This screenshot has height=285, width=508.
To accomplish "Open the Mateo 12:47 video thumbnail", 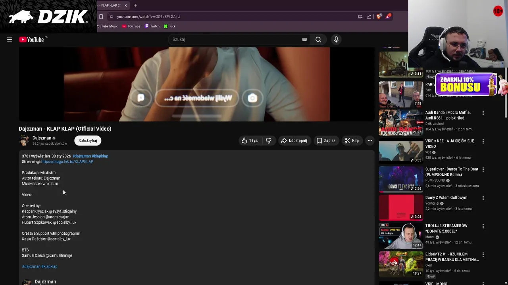I will (x=401, y=236).
